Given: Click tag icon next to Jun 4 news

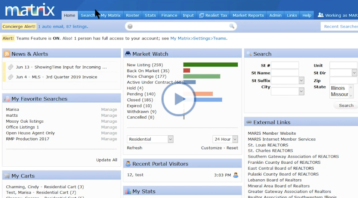Looking at the screenshot, I should (x=10, y=77).
